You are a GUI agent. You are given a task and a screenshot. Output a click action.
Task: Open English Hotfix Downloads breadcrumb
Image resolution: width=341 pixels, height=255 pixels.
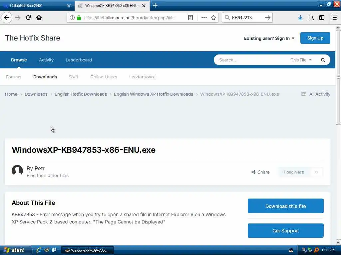coord(81,94)
